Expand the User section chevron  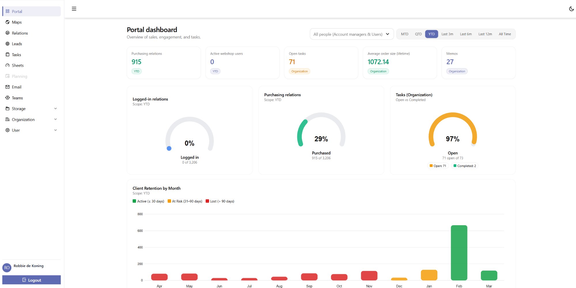(x=56, y=130)
